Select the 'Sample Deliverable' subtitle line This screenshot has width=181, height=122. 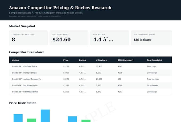point(46,13)
